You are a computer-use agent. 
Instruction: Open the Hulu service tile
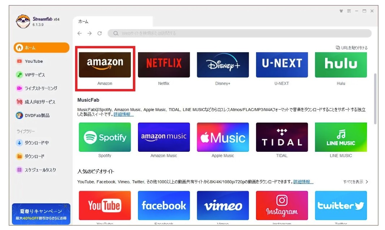[x=341, y=65]
